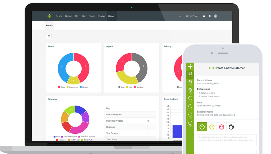The height and width of the screenshot is (154, 271).
Task: Open the Plan menu
Action: click(x=77, y=16)
